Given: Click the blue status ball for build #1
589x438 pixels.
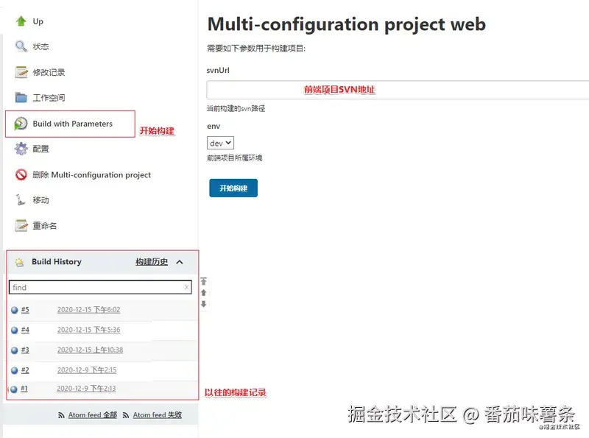Looking at the screenshot, I should point(14,389).
